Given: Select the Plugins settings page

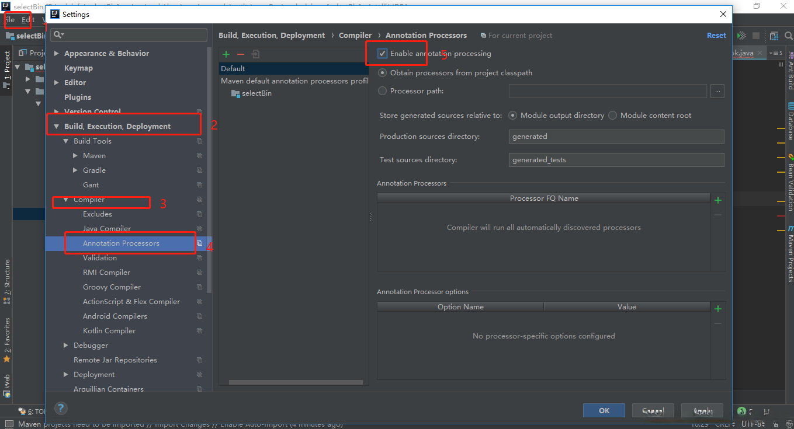Looking at the screenshot, I should (78, 97).
